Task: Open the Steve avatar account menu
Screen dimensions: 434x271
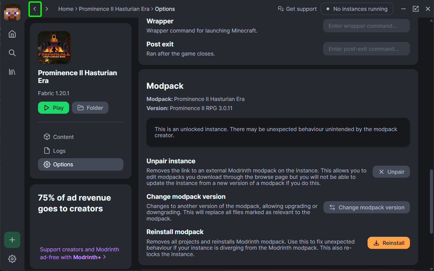Action: 12,12
